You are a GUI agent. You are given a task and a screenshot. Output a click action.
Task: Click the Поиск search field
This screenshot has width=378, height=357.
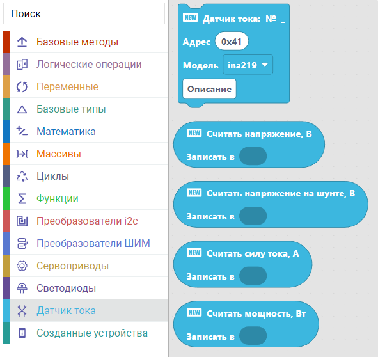click(x=84, y=13)
